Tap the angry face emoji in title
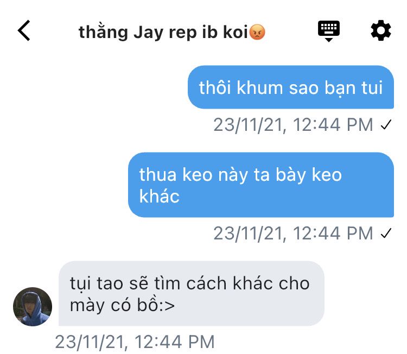This screenshot has width=407, height=354. [257, 32]
